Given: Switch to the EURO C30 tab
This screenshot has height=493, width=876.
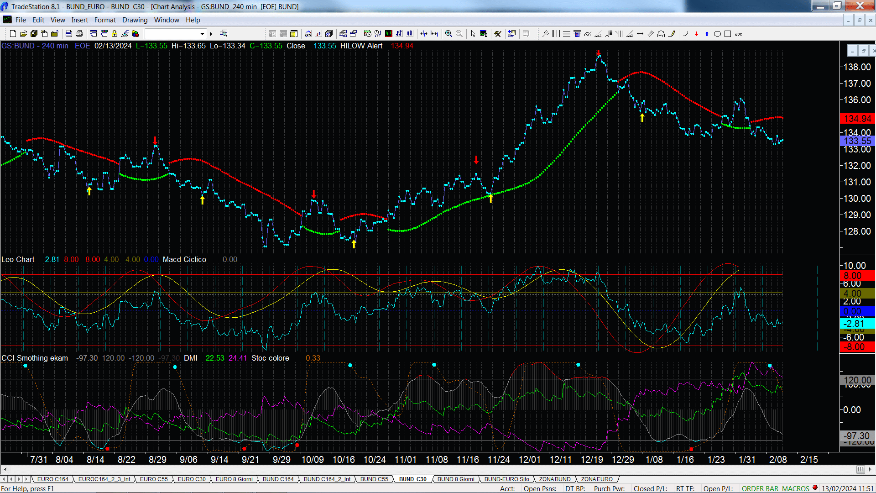Looking at the screenshot, I should point(192,479).
